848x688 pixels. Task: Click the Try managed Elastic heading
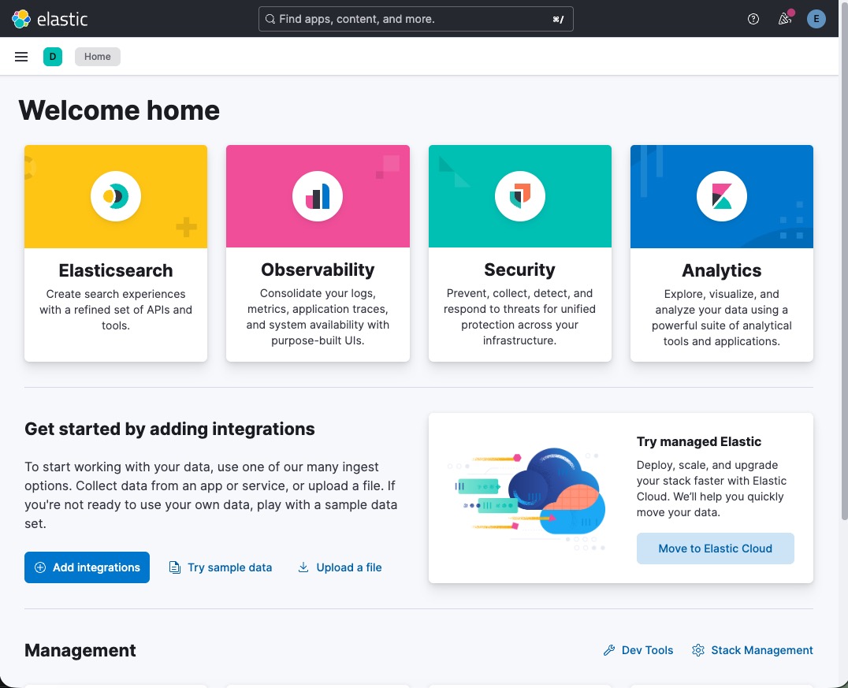(699, 442)
